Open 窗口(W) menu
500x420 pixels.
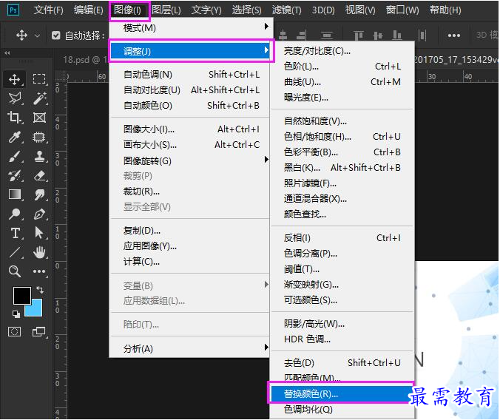point(402,10)
